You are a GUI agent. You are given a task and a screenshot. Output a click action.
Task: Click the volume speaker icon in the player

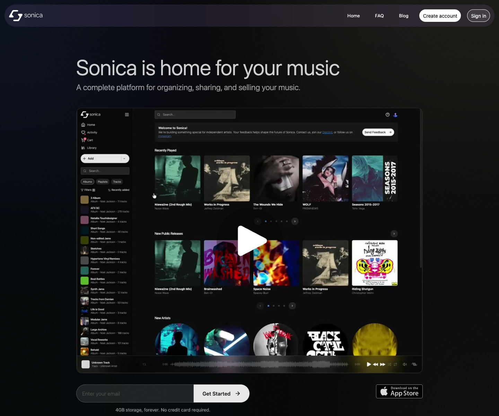click(404, 364)
